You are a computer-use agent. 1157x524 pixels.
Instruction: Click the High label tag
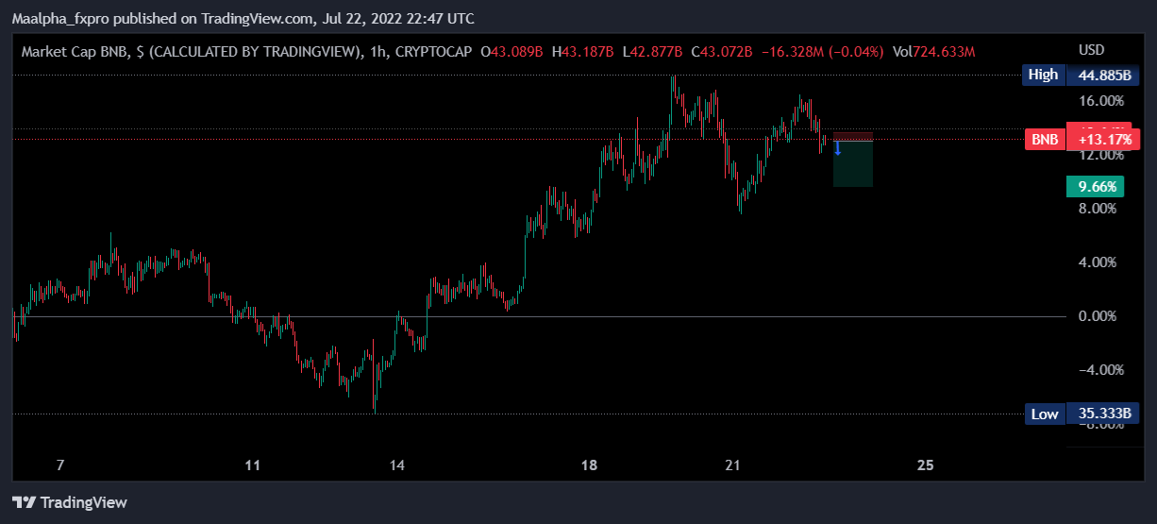[1043, 75]
